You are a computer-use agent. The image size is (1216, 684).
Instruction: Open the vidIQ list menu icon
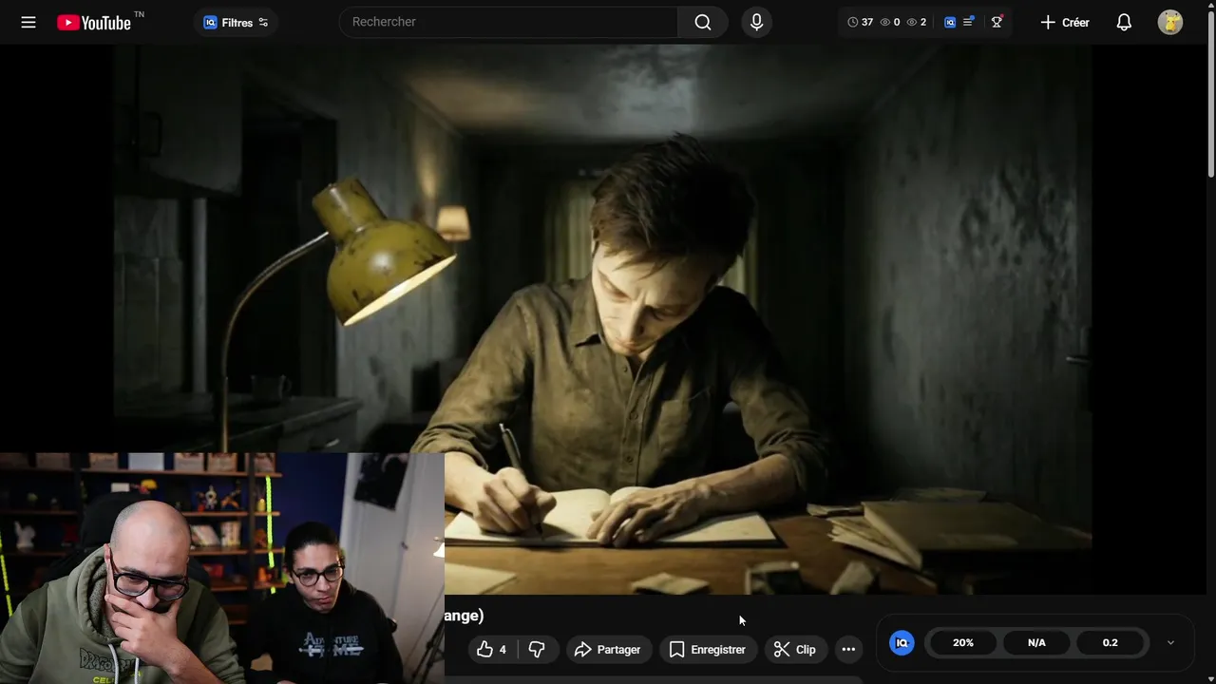tap(968, 22)
